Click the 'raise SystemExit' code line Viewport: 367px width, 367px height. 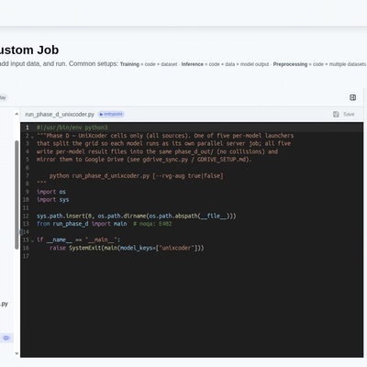(x=127, y=248)
